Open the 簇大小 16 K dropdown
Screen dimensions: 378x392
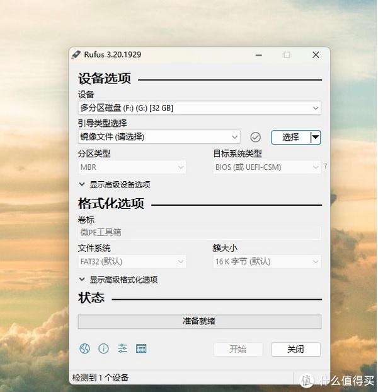[266, 261]
